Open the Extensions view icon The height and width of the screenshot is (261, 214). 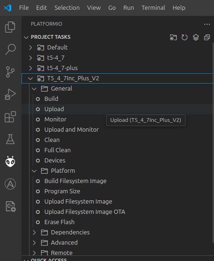[x=10, y=117]
